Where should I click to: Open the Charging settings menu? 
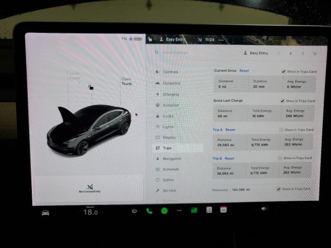click(x=167, y=94)
